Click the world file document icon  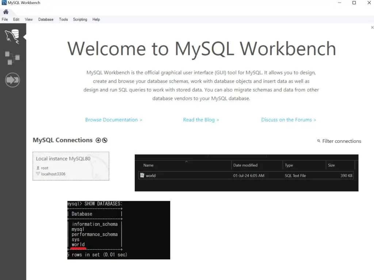coord(142,175)
